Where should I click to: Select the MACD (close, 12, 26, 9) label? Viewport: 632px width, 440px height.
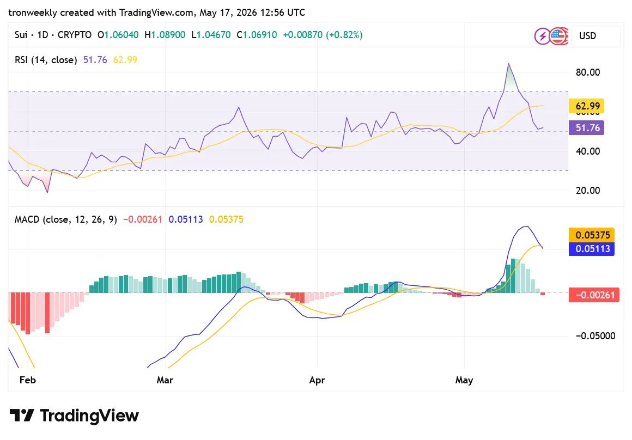66,219
